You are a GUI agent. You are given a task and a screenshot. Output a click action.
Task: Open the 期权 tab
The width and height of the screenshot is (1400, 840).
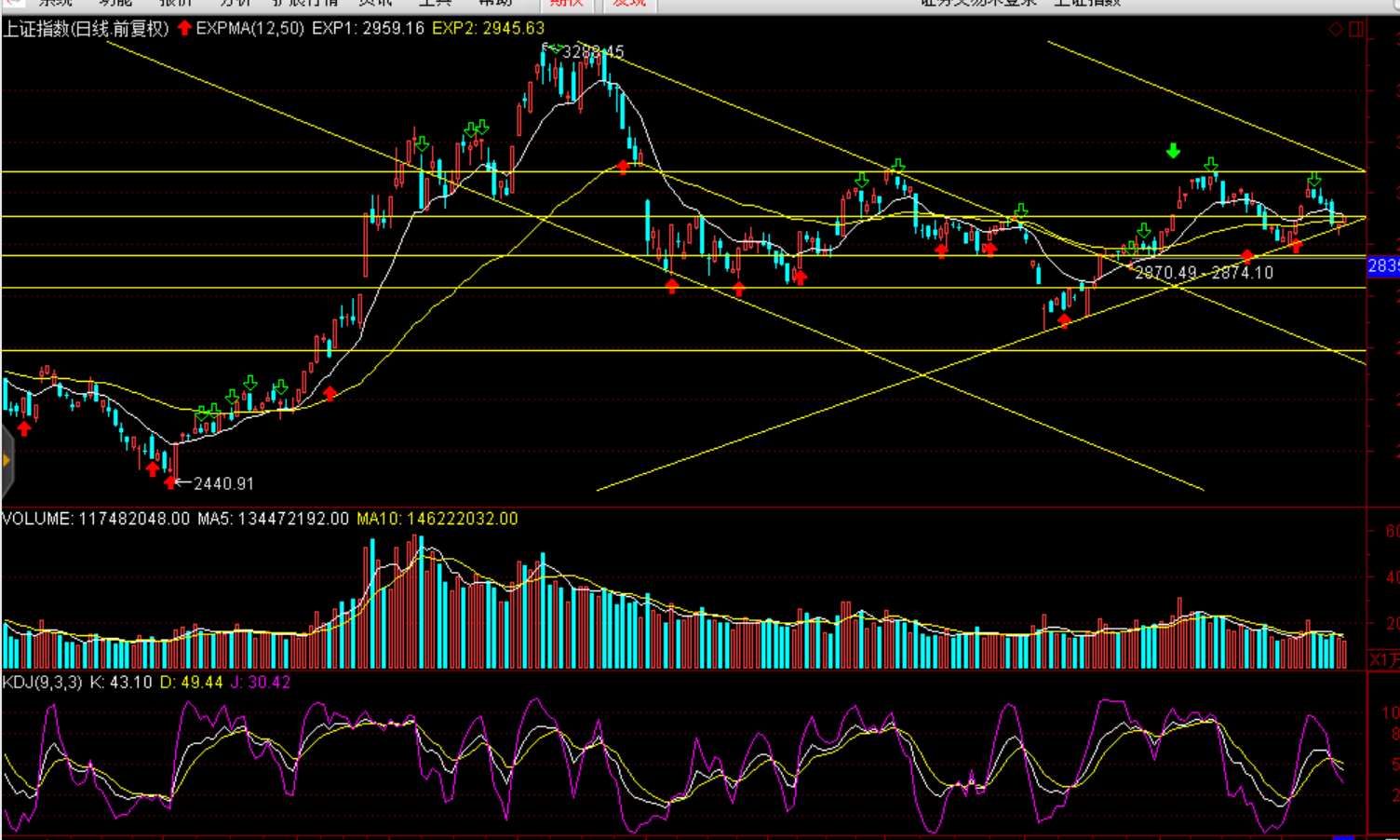point(566,4)
